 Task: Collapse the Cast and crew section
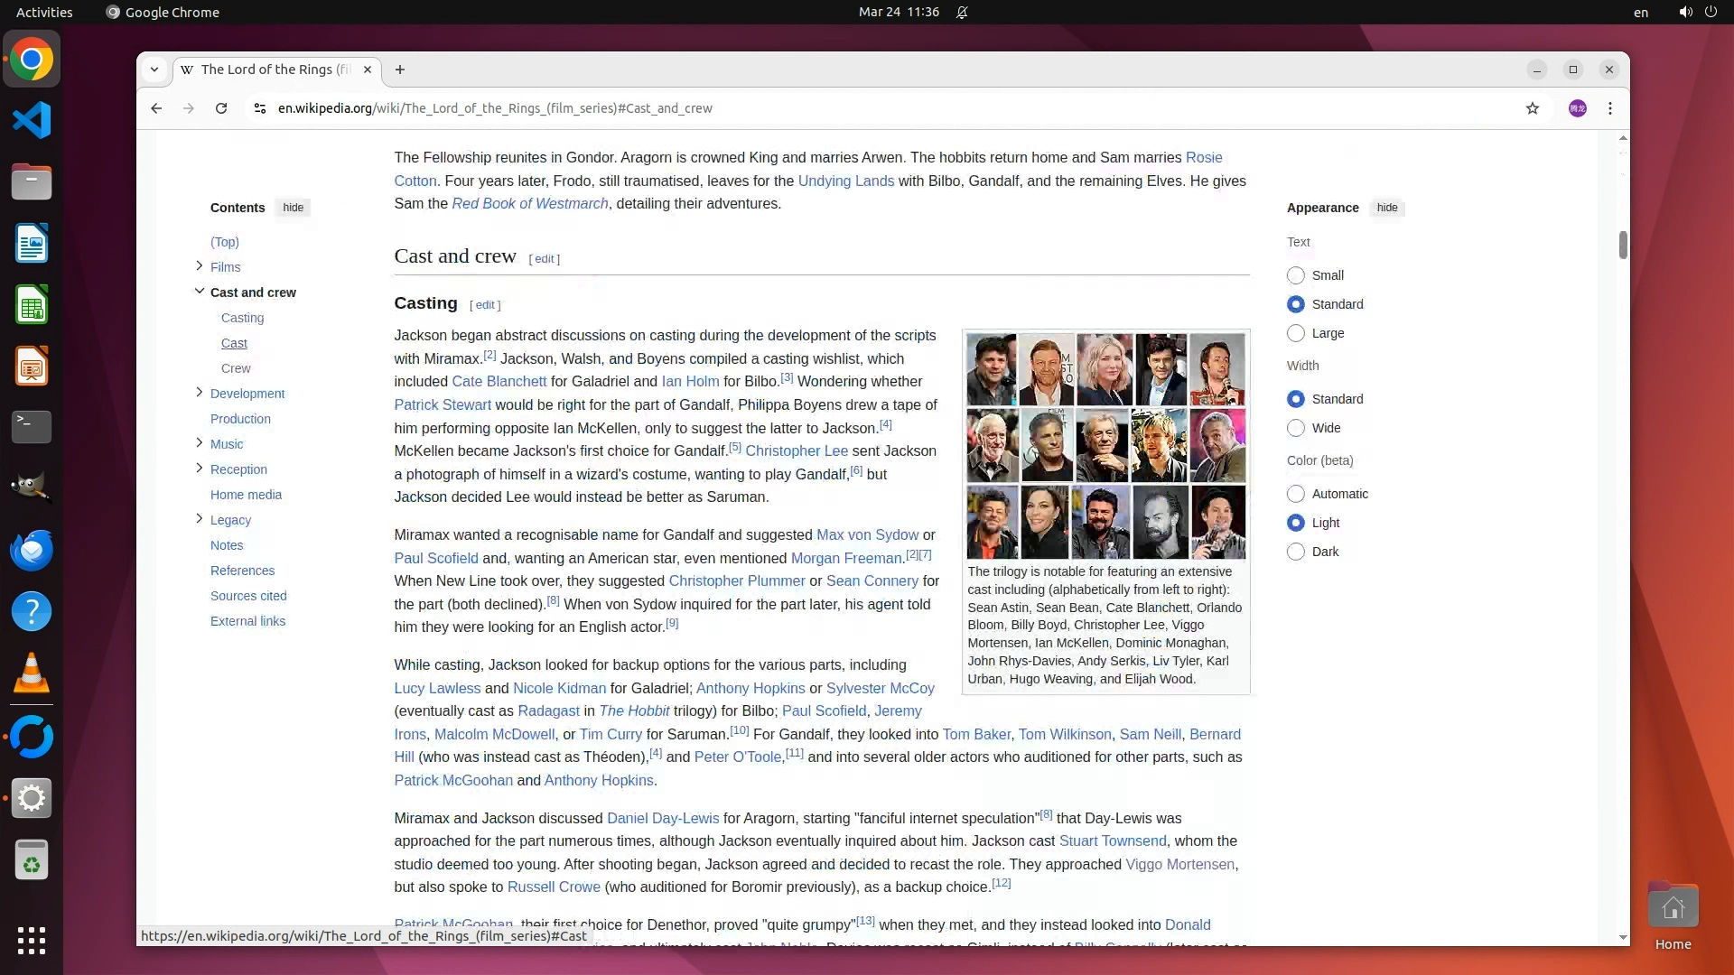tap(200, 291)
